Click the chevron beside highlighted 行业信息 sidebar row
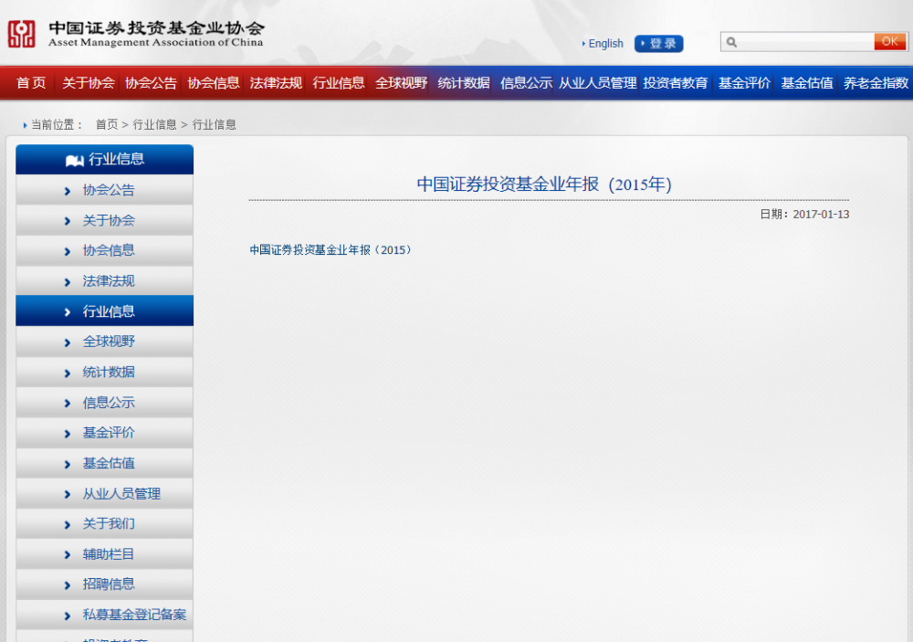Viewport: 913px width, 642px height. [x=68, y=312]
